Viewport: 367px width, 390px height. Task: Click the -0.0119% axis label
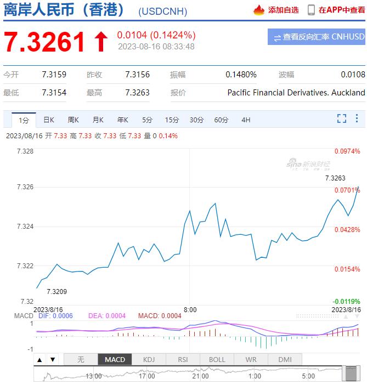[346, 302]
